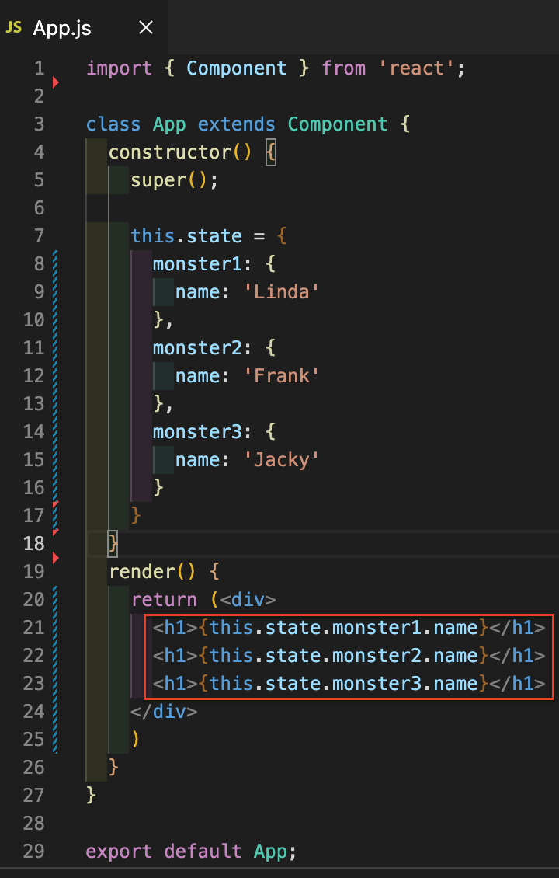559x878 pixels.
Task: Click line number 18 in the gutter
Action: [x=33, y=543]
